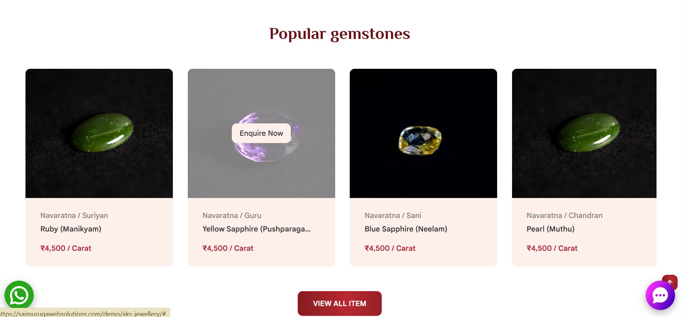Select the Navaratna / Chandran category
The height and width of the screenshot is (317, 686).
(564, 215)
